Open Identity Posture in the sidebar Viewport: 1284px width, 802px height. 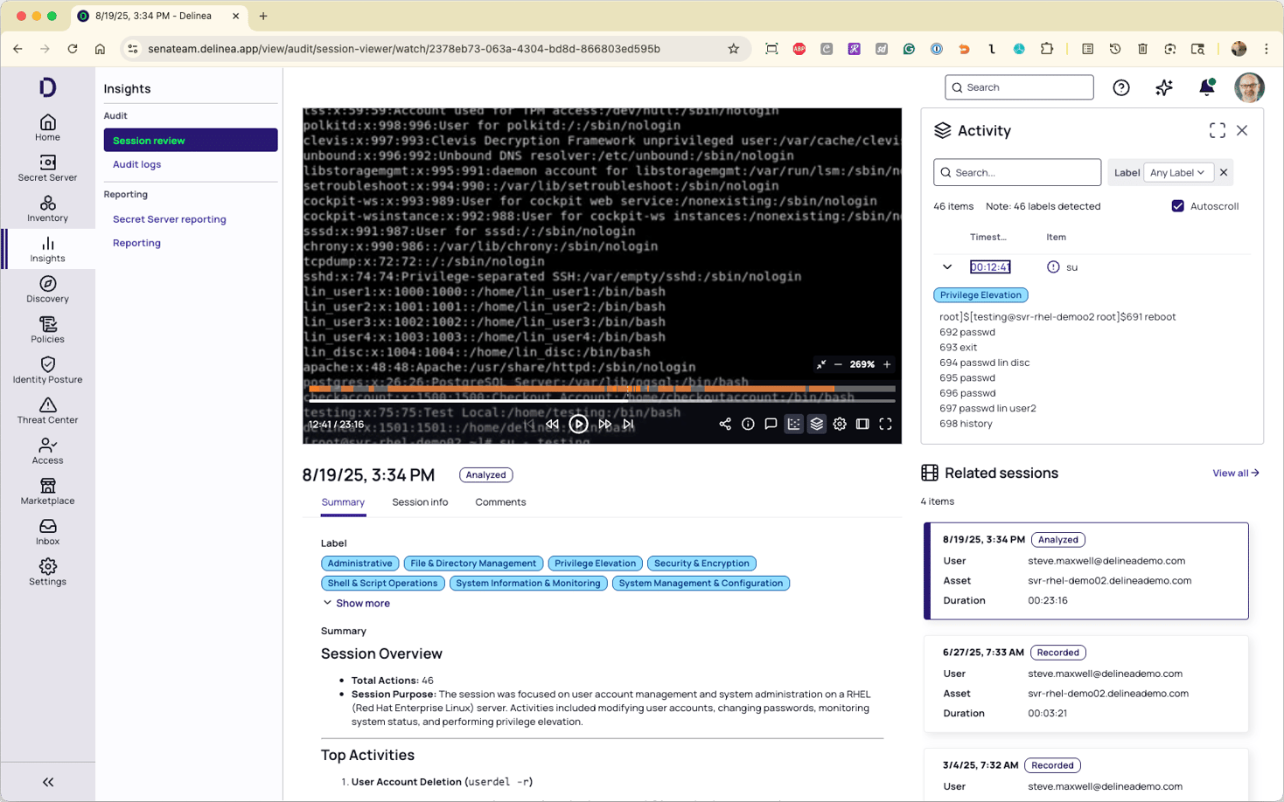(x=47, y=368)
